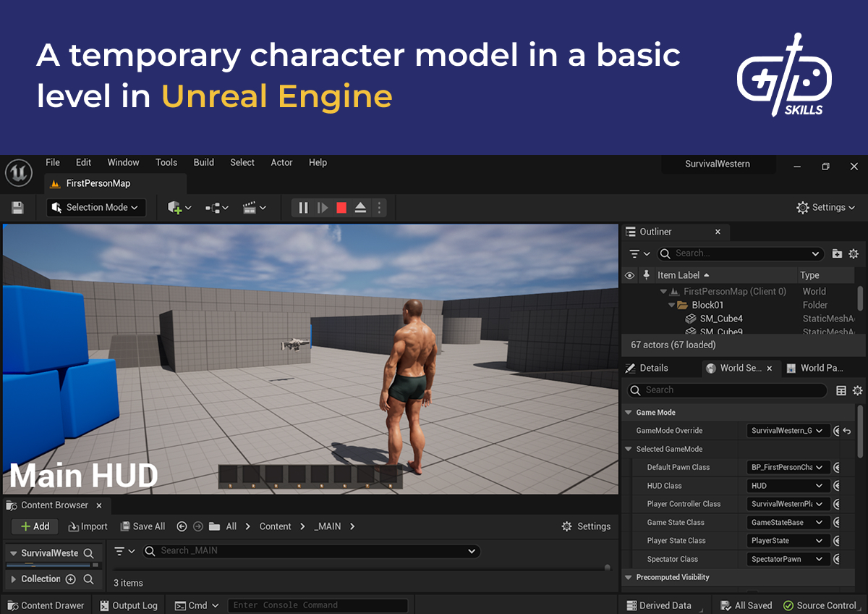Stop the play-in-editor session
868x614 pixels.
(341, 207)
